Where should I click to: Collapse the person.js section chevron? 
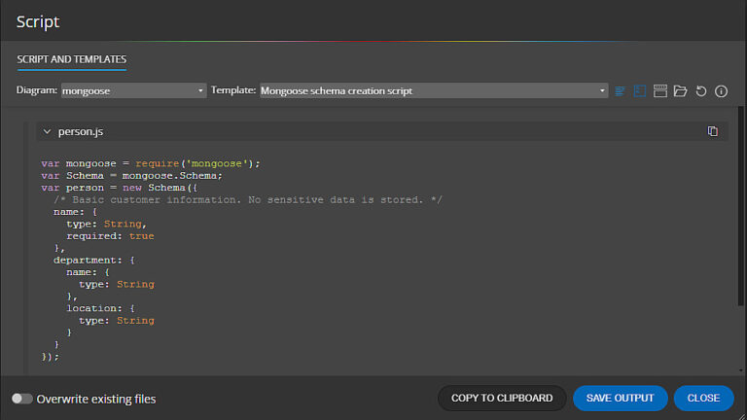47,131
